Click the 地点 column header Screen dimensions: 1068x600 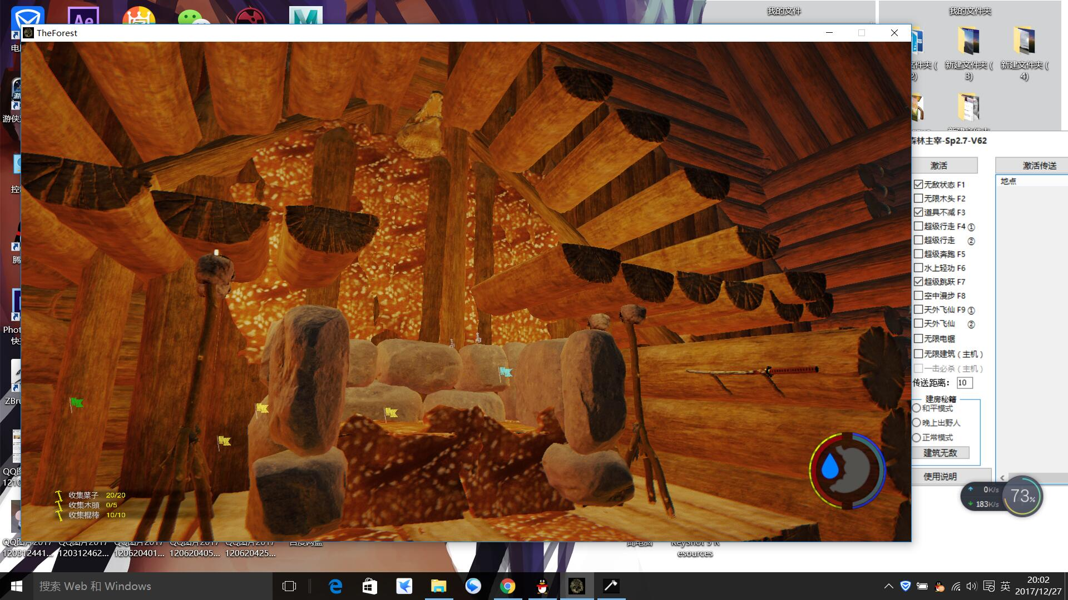coord(1032,181)
